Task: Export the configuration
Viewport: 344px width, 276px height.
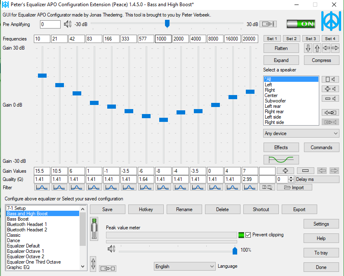Action: click(x=299, y=209)
